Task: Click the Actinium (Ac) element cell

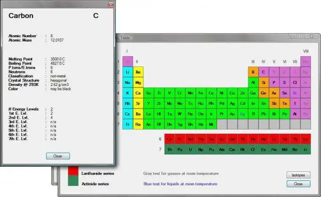Action: (x=148, y=124)
